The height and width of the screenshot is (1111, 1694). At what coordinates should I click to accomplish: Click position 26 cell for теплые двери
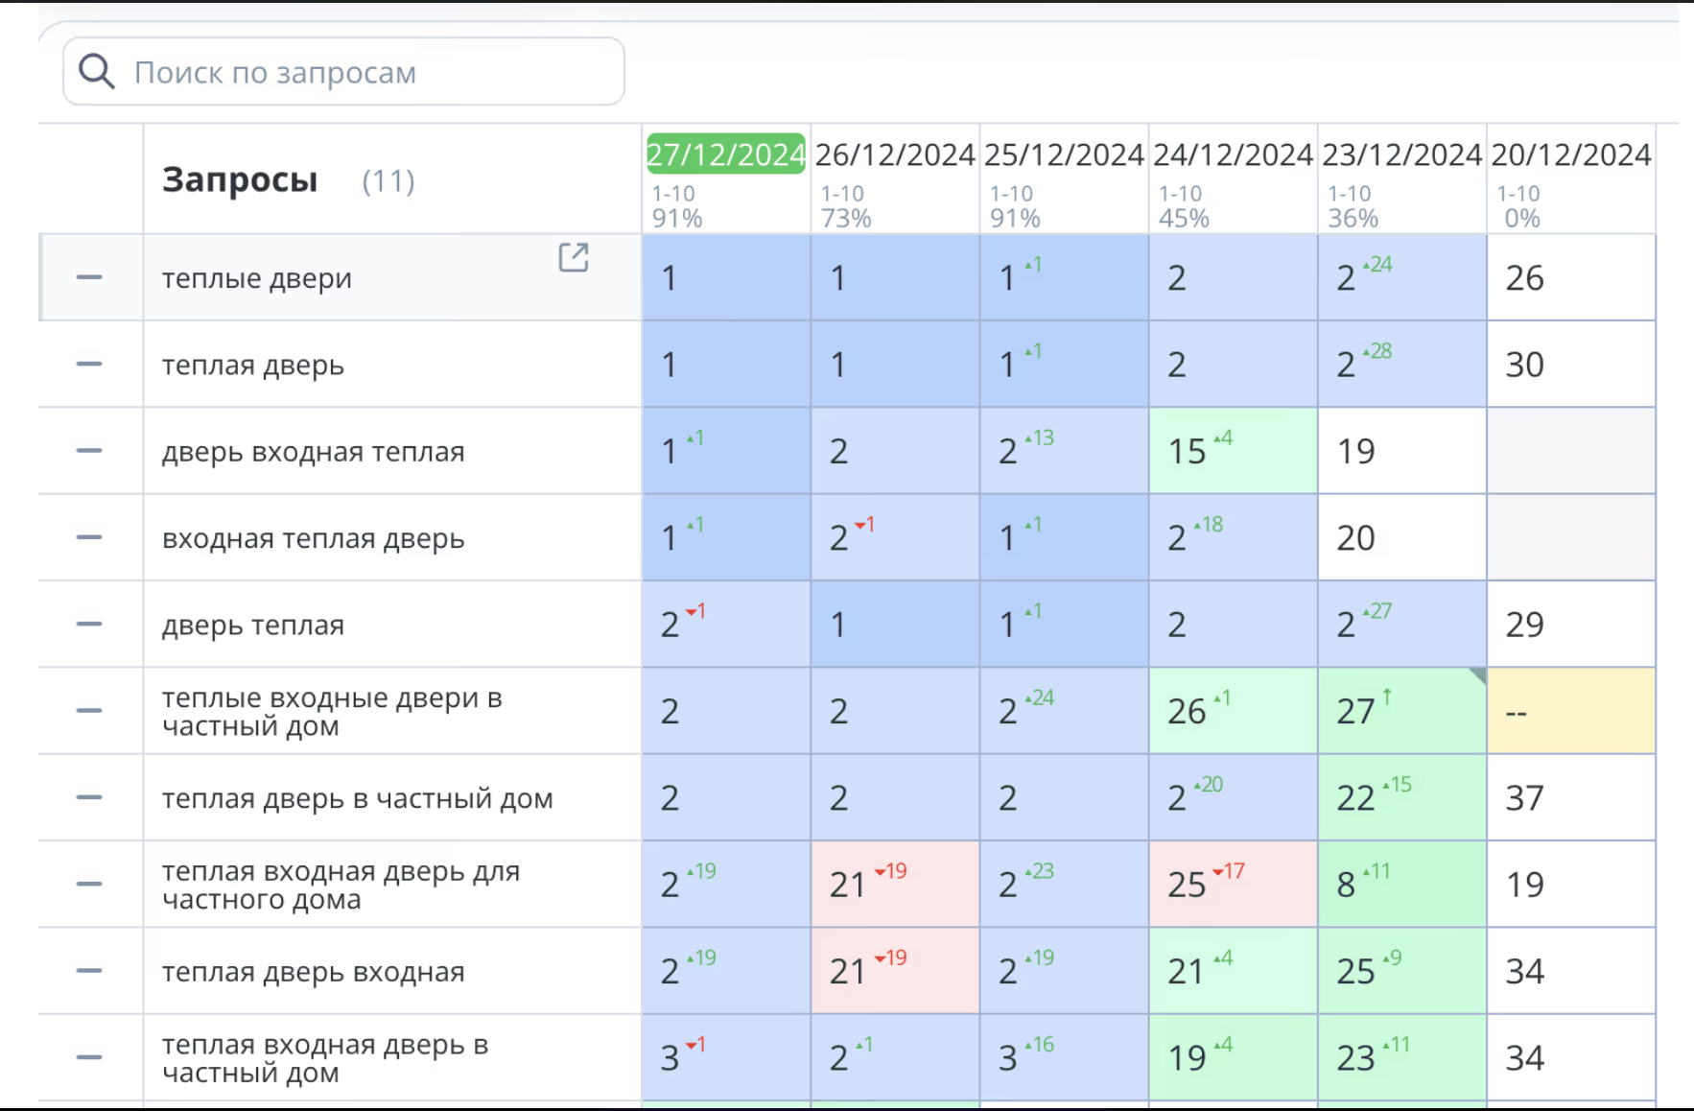tap(1570, 277)
